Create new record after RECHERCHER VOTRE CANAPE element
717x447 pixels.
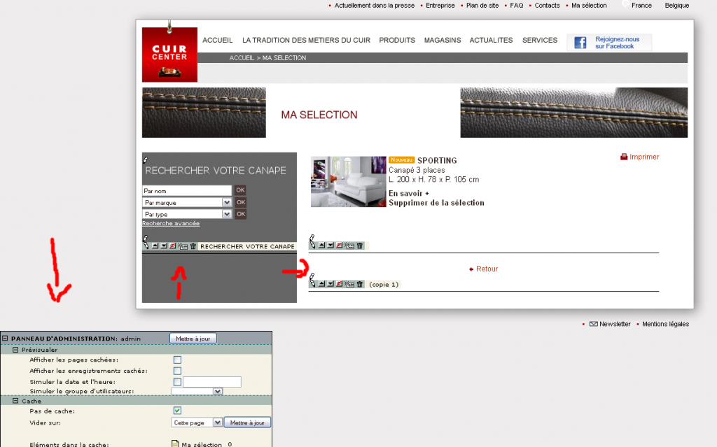183,246
